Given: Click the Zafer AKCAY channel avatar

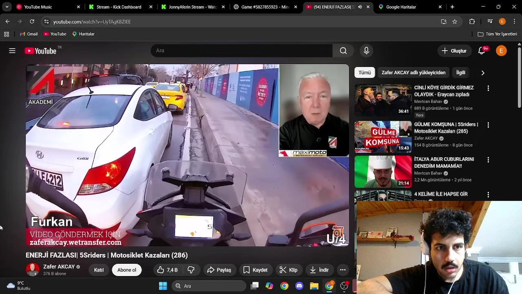Looking at the screenshot, I should pyautogui.click(x=33, y=269).
